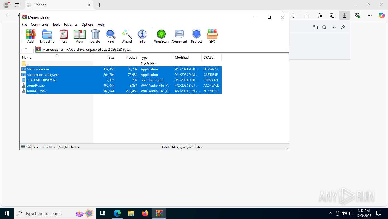Viewport: 388px width, 219px height.
Task: Select sound6.wav file
Action: pyautogui.click(x=121, y=86)
